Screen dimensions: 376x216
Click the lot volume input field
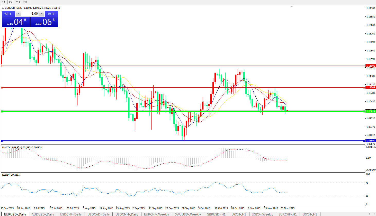(30, 14)
